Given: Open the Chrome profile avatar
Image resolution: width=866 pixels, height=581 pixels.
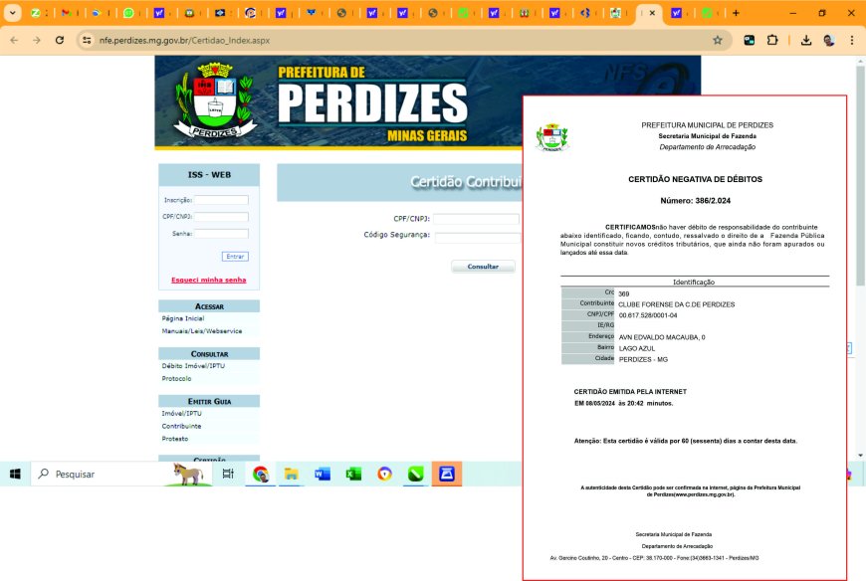Looking at the screenshot, I should [829, 40].
